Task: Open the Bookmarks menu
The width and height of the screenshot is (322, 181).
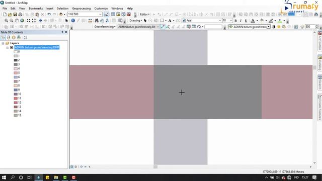Action: [36, 9]
